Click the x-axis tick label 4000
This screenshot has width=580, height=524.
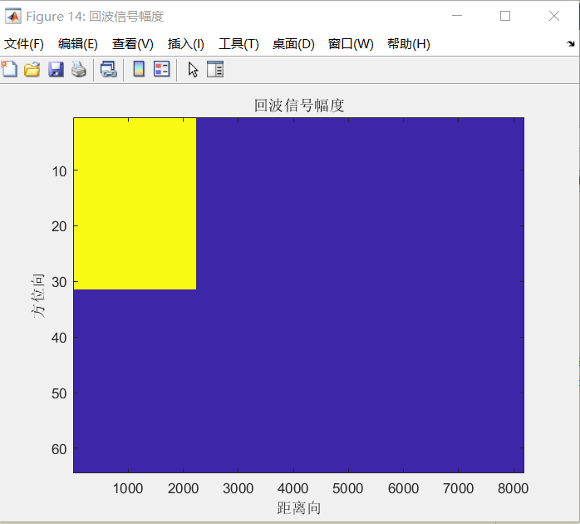pos(293,489)
